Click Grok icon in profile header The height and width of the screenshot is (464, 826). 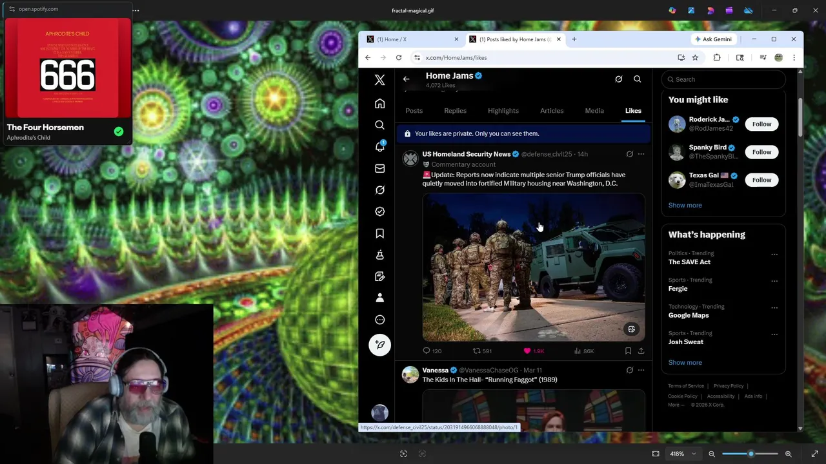[618, 79]
